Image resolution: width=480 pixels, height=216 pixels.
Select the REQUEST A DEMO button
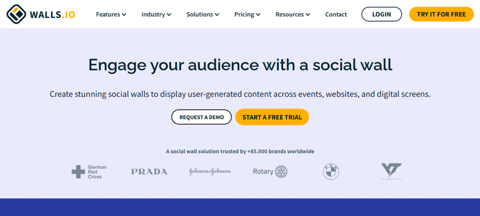click(x=202, y=117)
